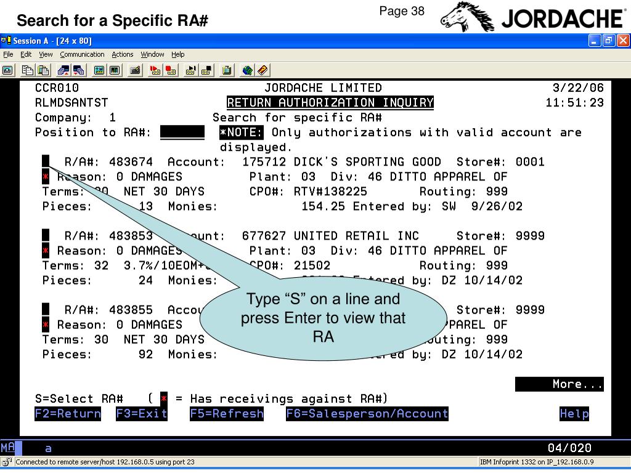This screenshot has width=631, height=473.
Task: Open the Keyboard remap toolbar icon
Action: click(135, 70)
